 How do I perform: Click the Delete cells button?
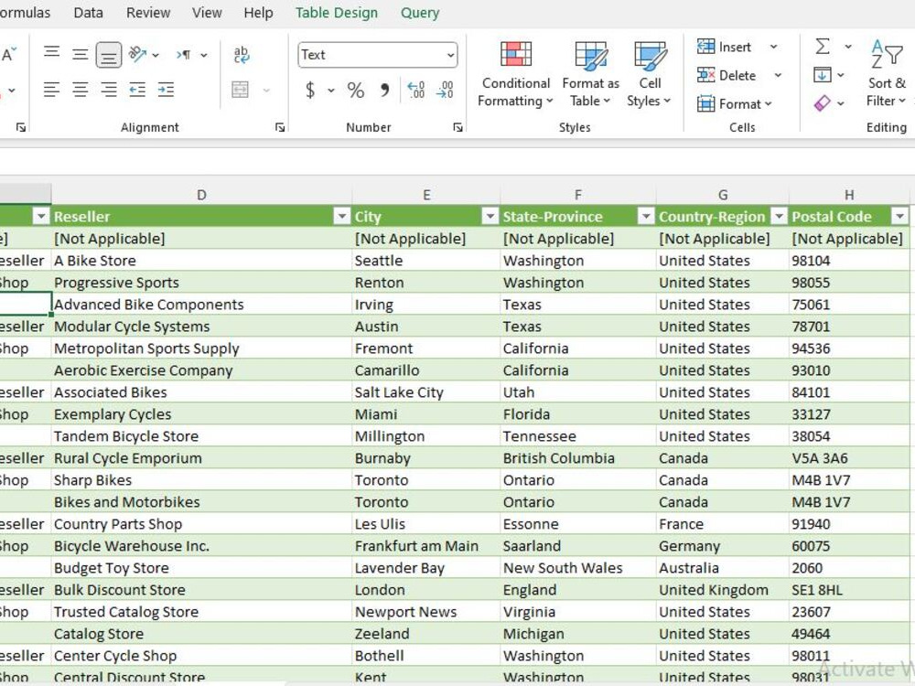(727, 75)
